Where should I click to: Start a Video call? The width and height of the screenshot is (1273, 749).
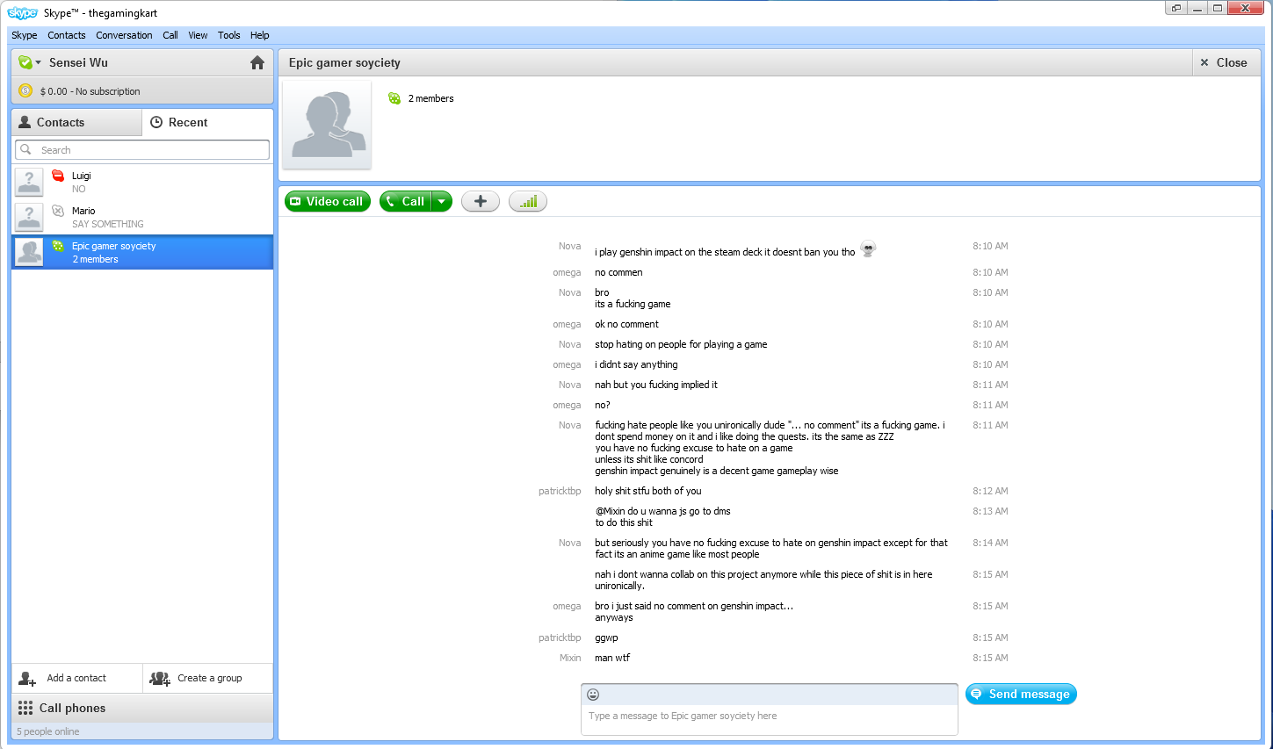click(x=328, y=202)
